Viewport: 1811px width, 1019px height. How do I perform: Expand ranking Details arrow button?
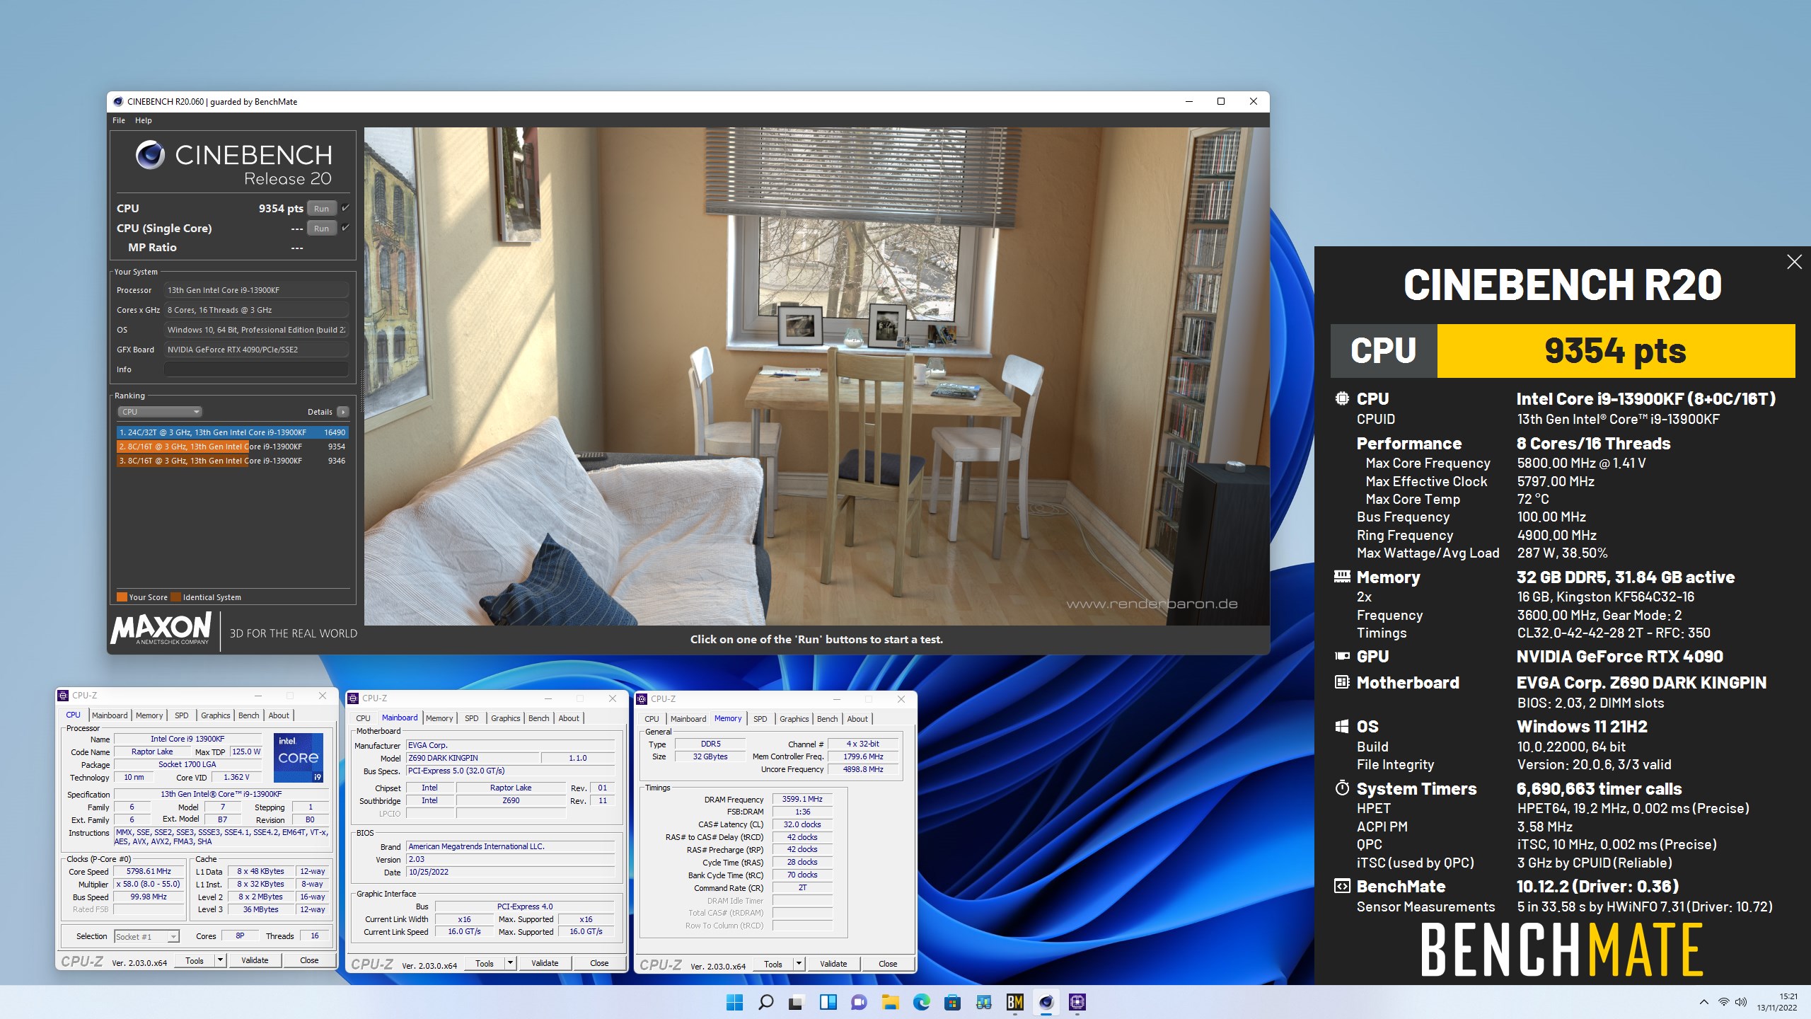(x=343, y=412)
